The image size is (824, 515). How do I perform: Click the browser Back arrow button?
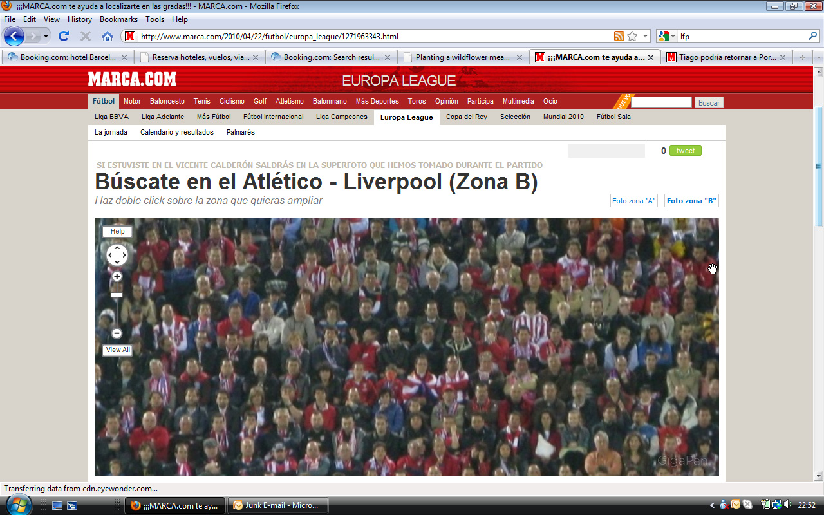click(14, 36)
